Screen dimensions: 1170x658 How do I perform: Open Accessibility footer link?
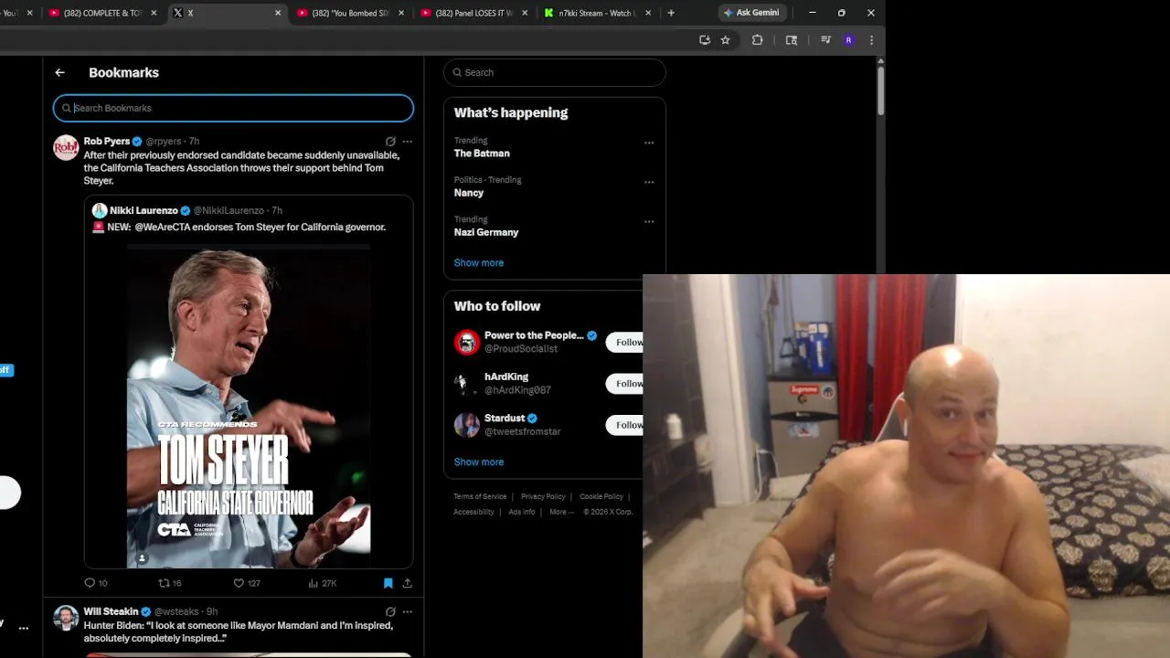pos(473,512)
